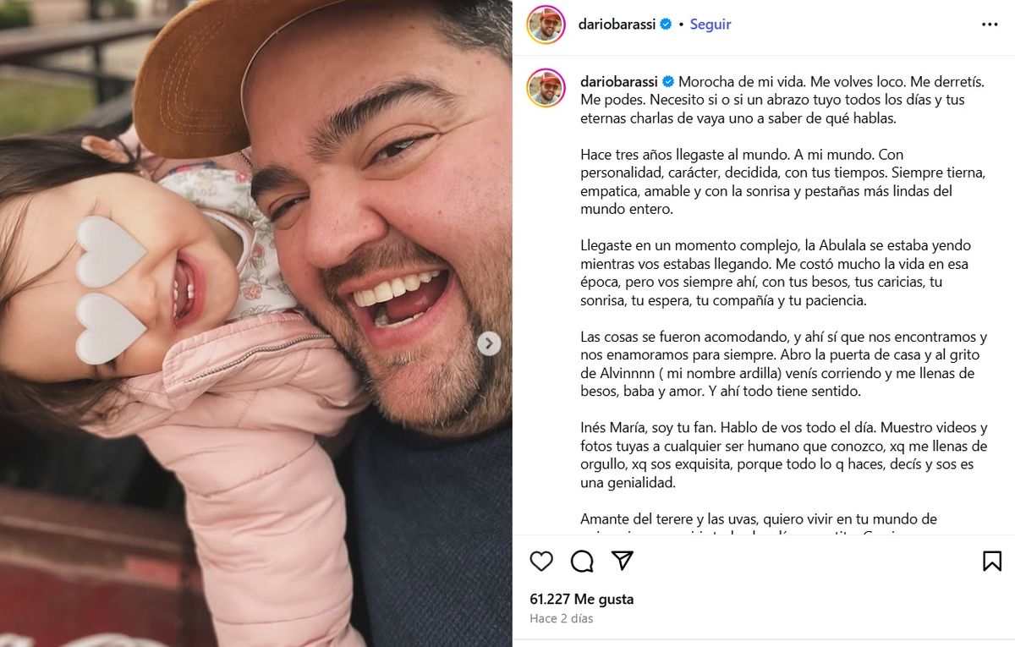The image size is (1015, 647).
Task: Open the dariobarassi username link in the caption
Action: point(620,82)
